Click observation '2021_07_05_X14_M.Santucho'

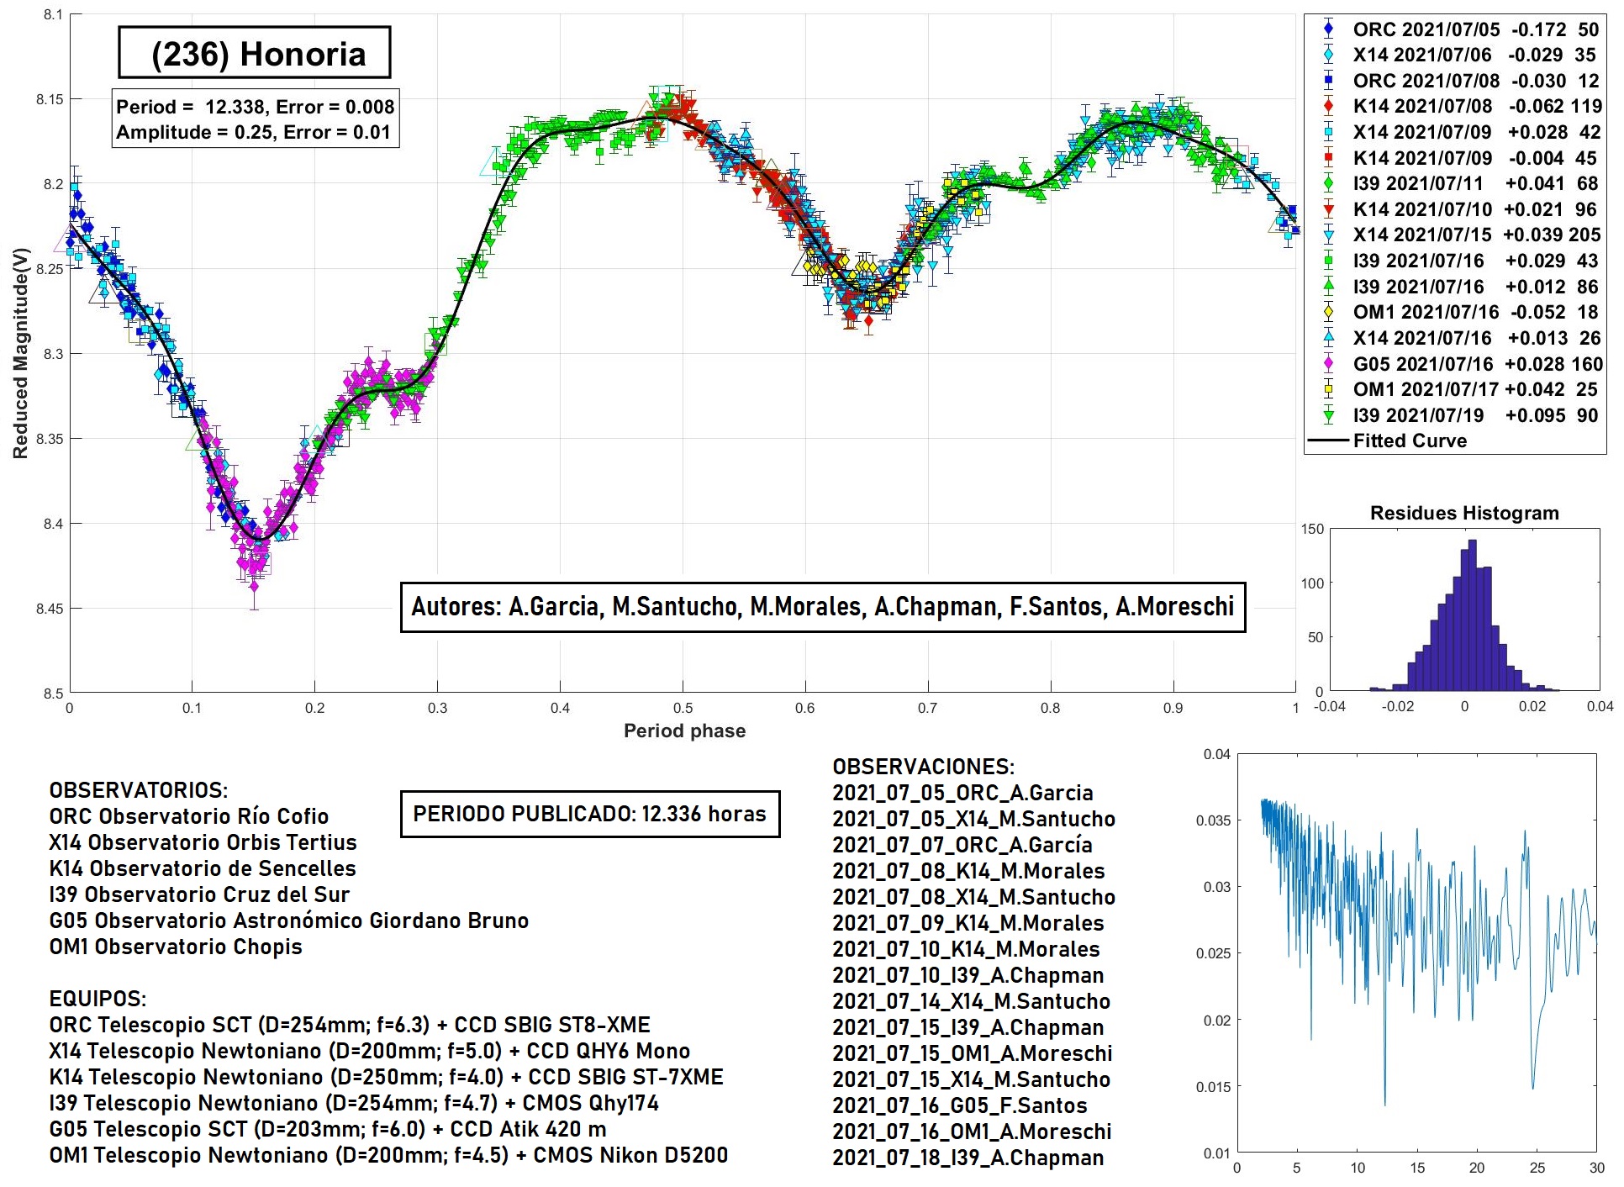coord(973,819)
